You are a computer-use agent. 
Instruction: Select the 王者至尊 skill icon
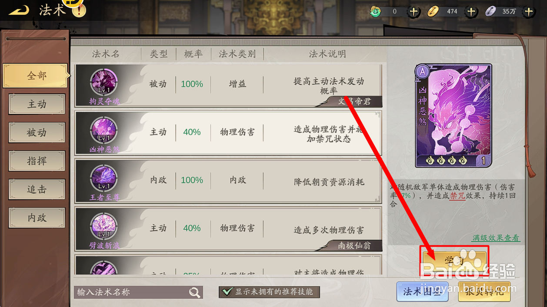click(x=104, y=178)
